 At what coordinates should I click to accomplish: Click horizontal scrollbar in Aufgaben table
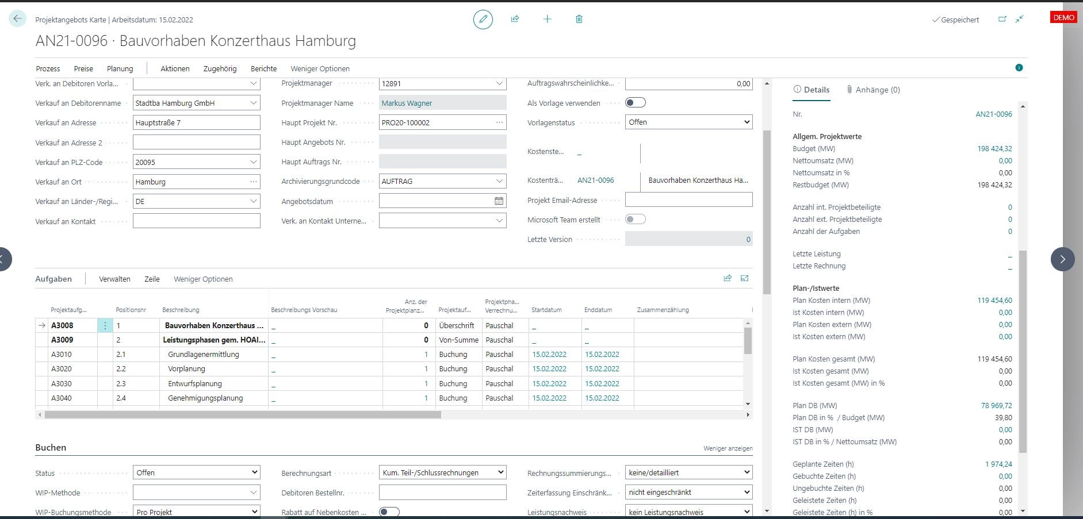tap(243, 414)
